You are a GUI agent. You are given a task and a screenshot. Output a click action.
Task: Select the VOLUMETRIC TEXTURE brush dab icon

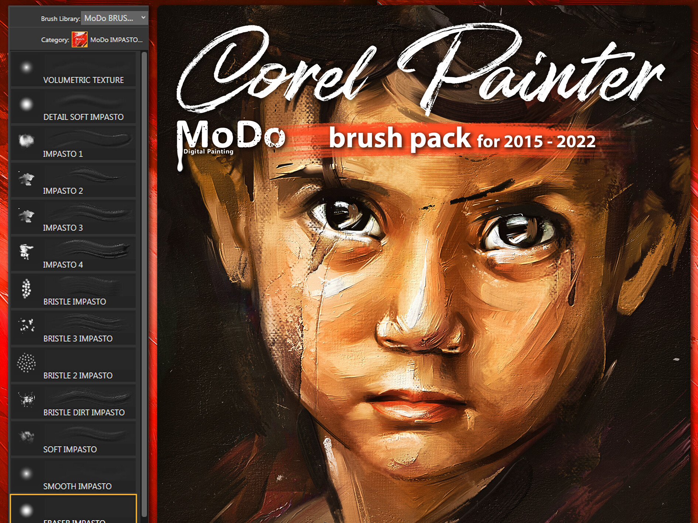26,68
